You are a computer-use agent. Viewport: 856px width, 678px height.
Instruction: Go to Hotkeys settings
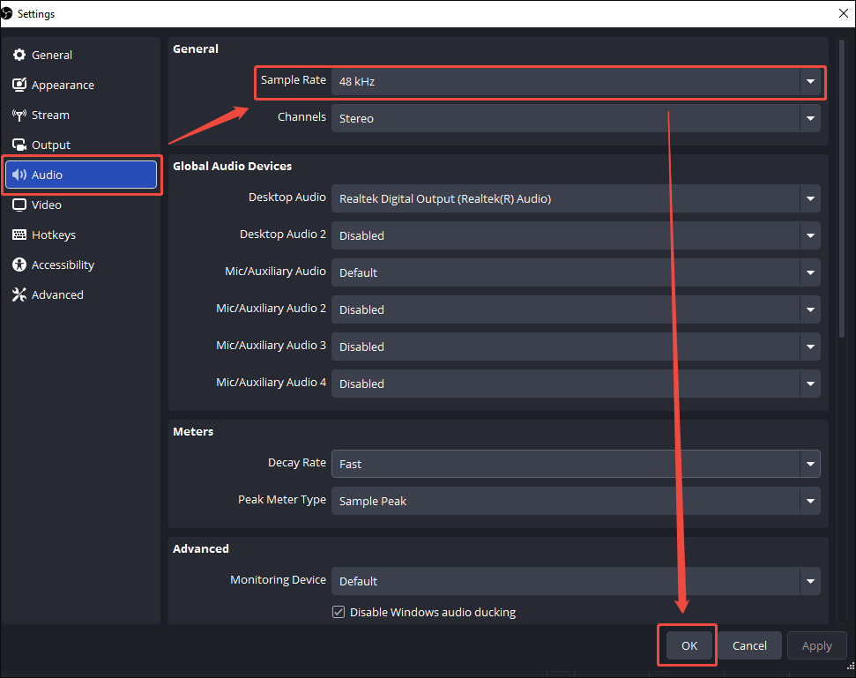pos(56,235)
